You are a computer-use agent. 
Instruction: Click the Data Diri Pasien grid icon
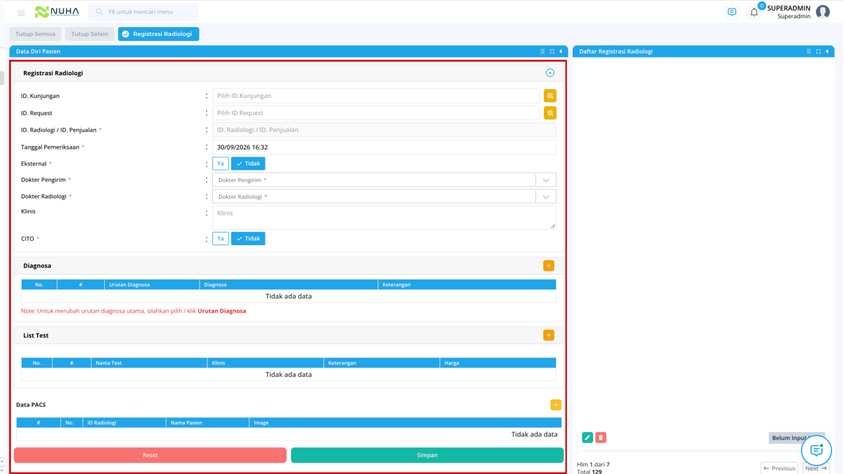pyautogui.click(x=542, y=52)
